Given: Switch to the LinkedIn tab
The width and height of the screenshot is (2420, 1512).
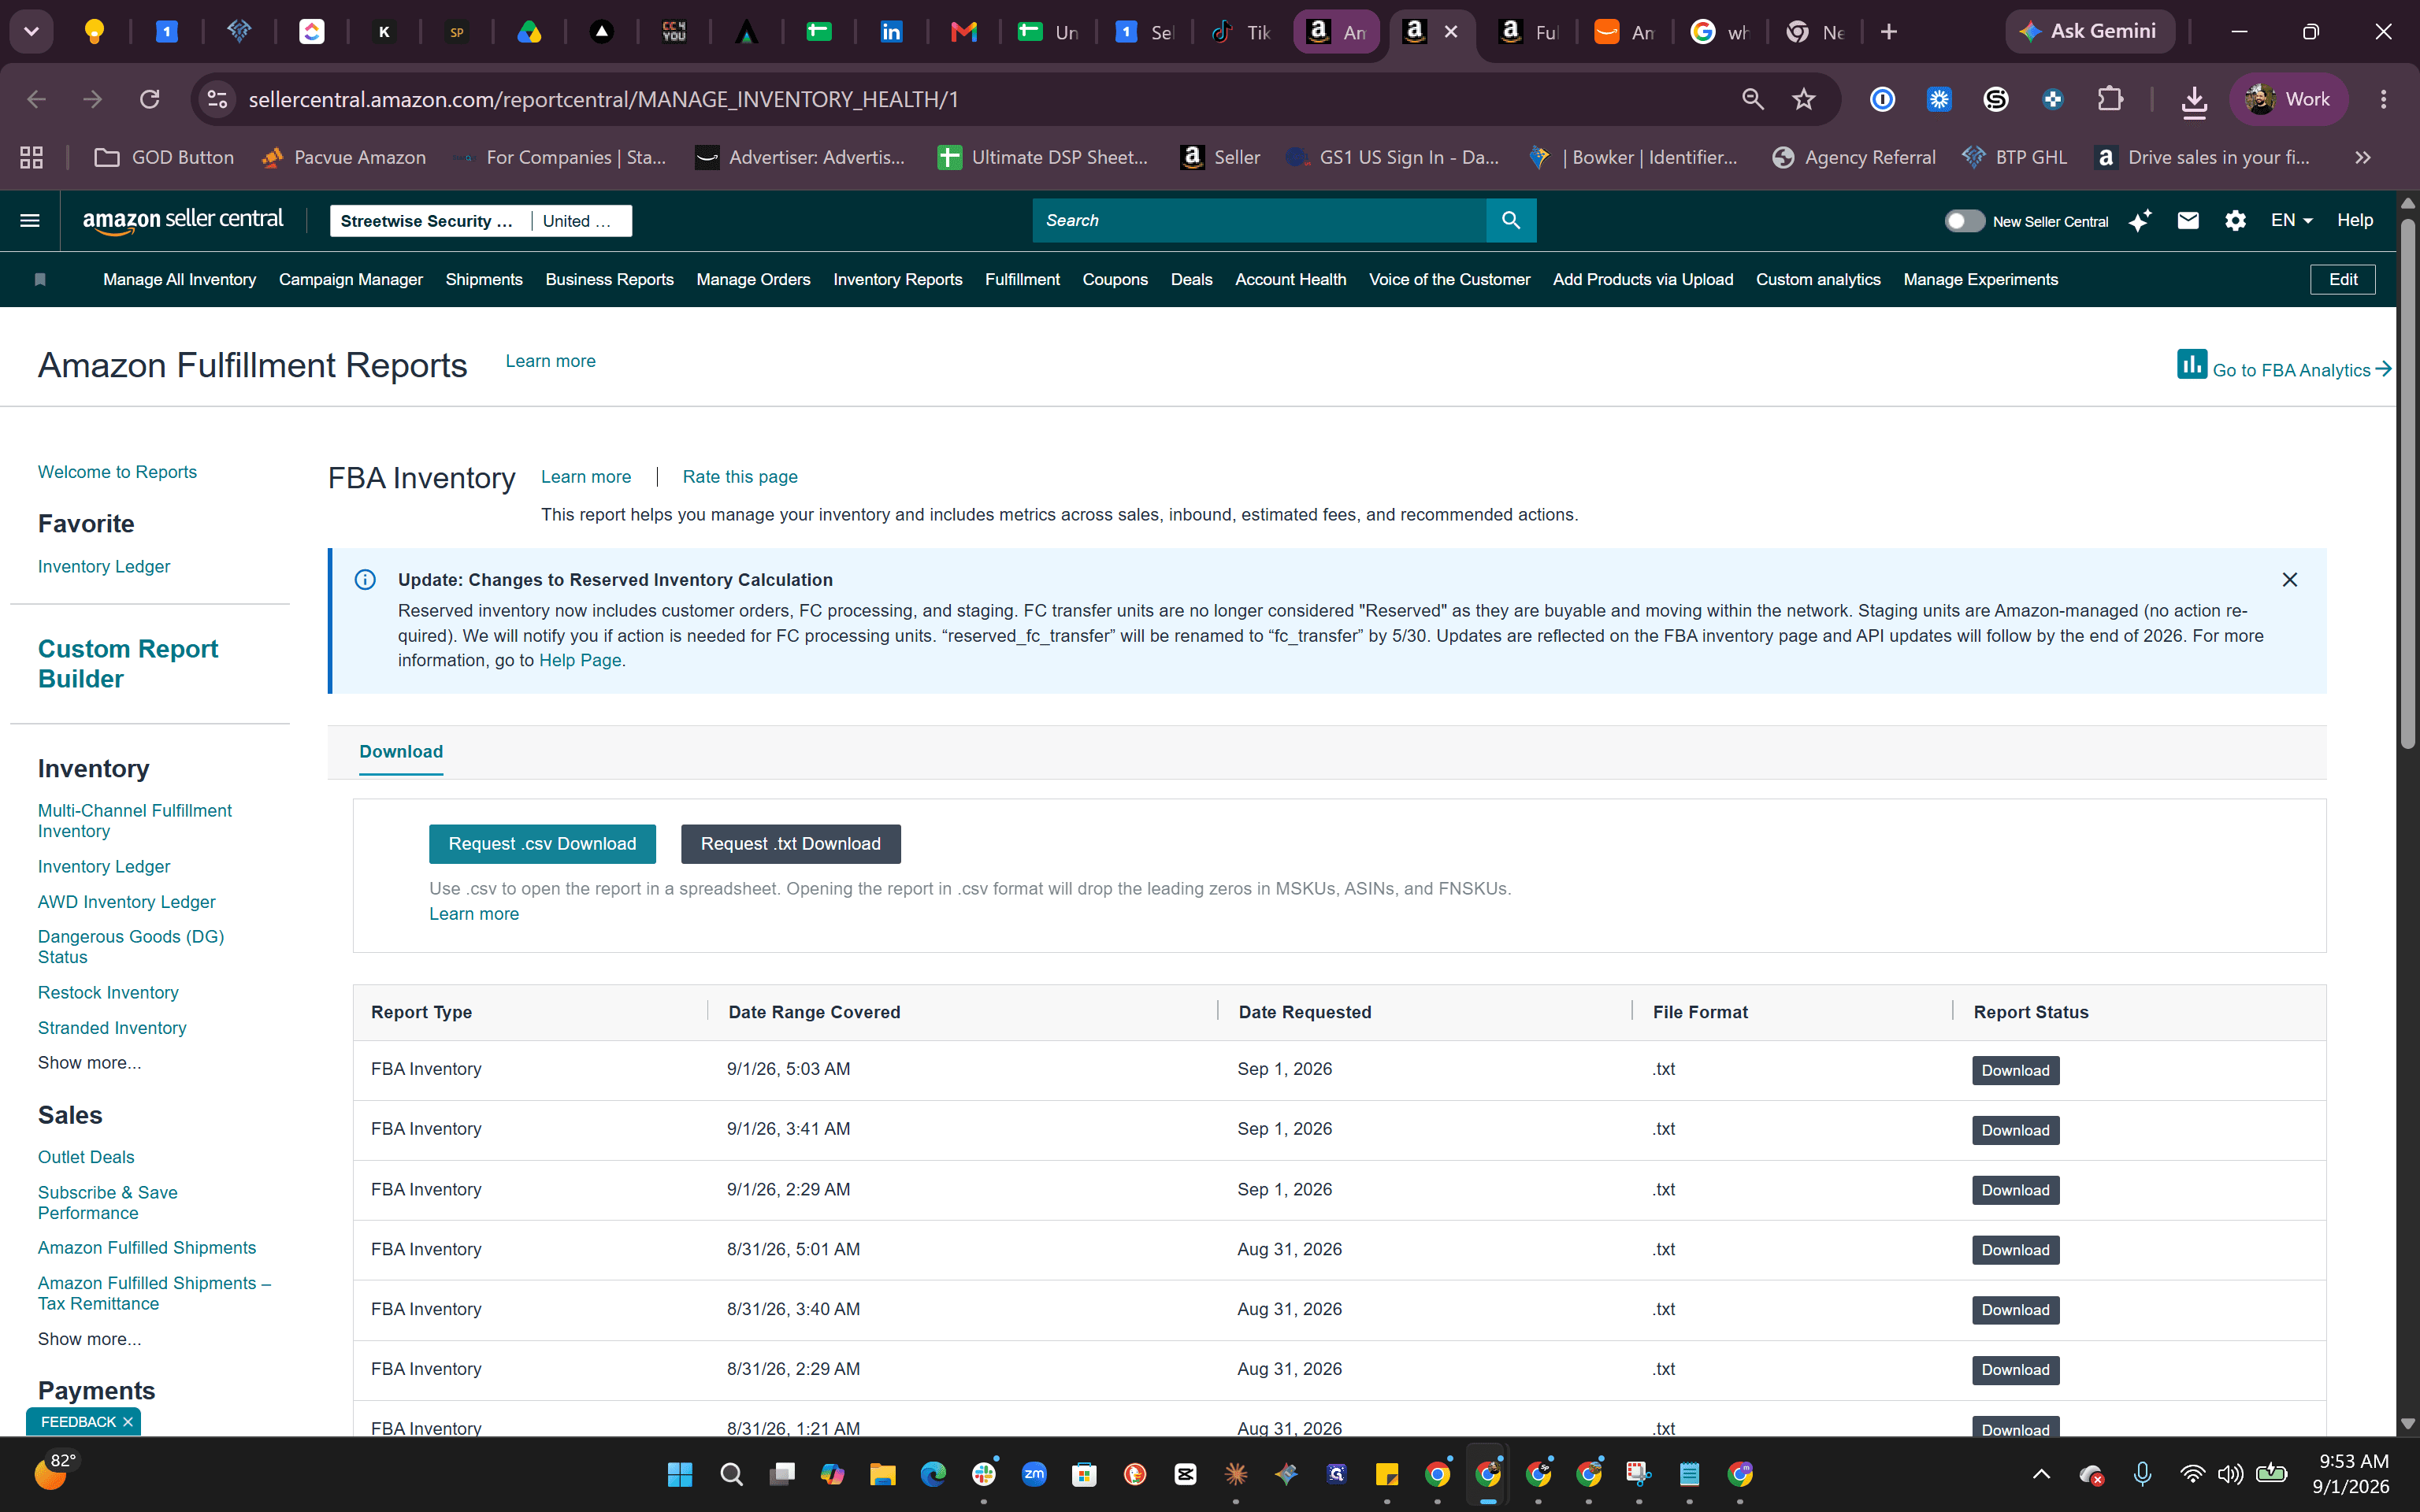Looking at the screenshot, I should pyautogui.click(x=890, y=32).
